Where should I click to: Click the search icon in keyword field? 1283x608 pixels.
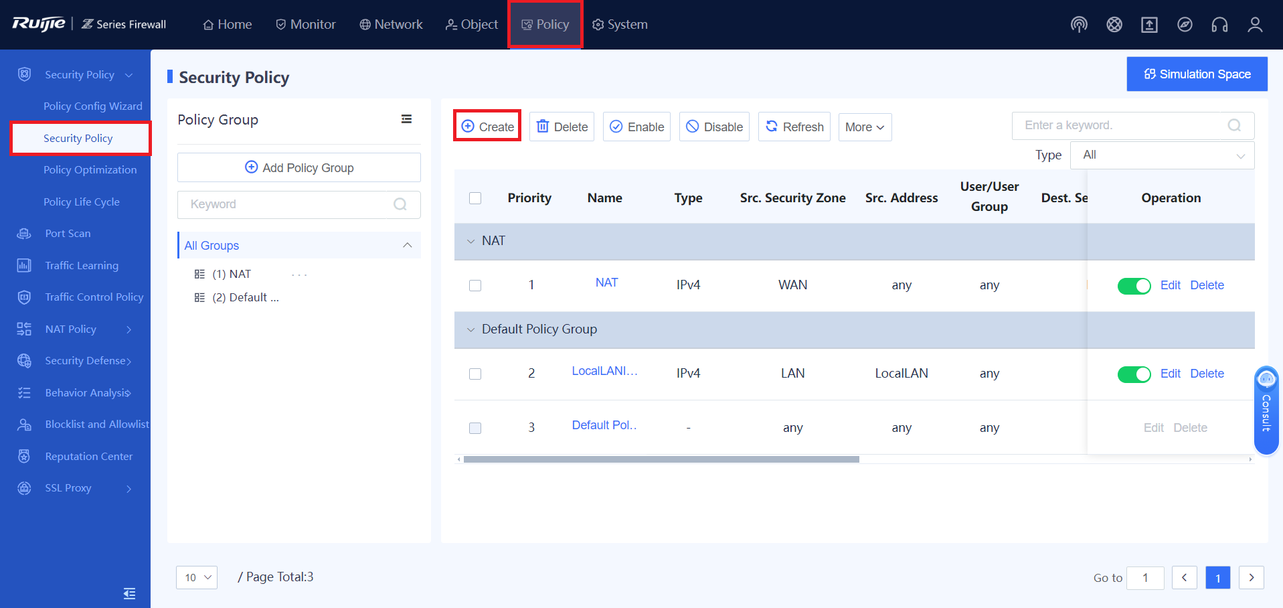[1235, 125]
